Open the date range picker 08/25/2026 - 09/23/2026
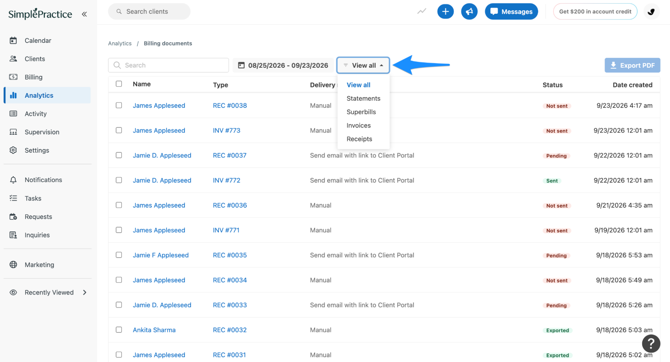Viewport: 670px width, 362px height. (283, 65)
